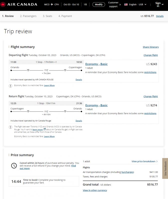Click the US flag language icon

[126, 5]
